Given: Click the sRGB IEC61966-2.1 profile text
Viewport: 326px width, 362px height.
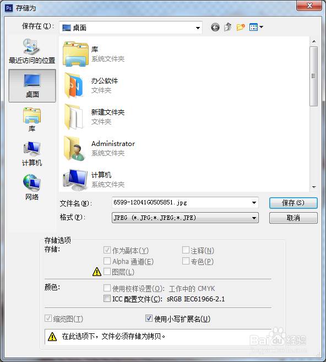Looking at the screenshot, I should [195, 299].
